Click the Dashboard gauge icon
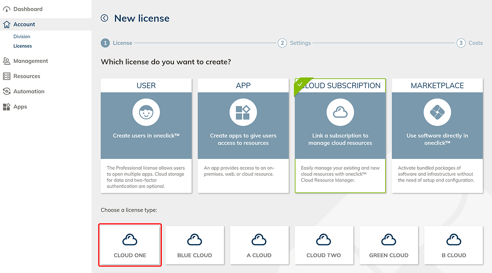 (7, 9)
